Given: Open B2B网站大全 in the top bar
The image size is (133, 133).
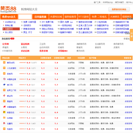Looking at the screenshot, I should tap(108, 2).
